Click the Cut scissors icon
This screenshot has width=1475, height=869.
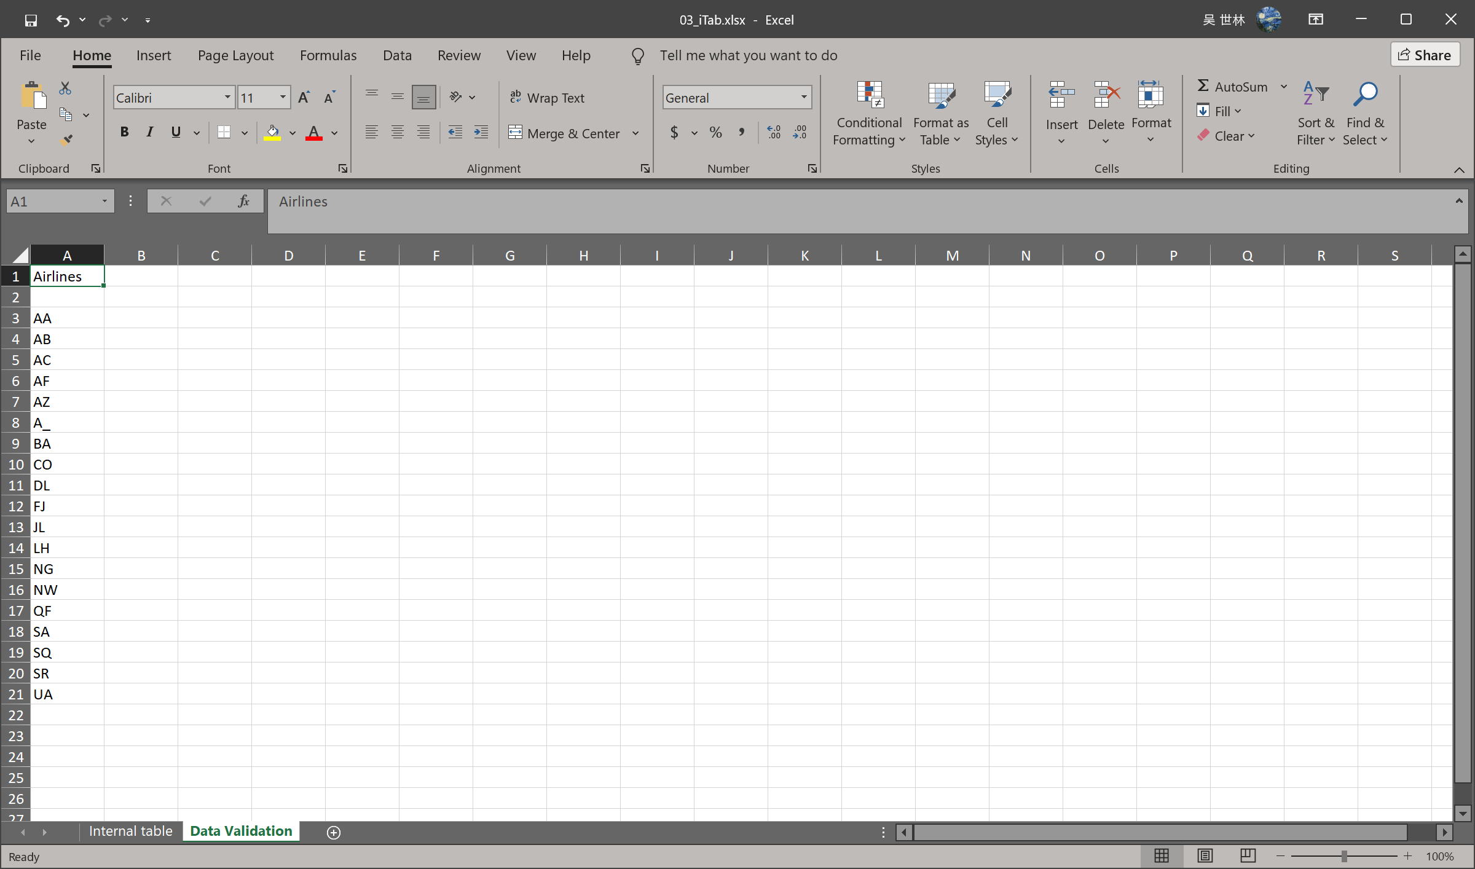click(x=65, y=88)
